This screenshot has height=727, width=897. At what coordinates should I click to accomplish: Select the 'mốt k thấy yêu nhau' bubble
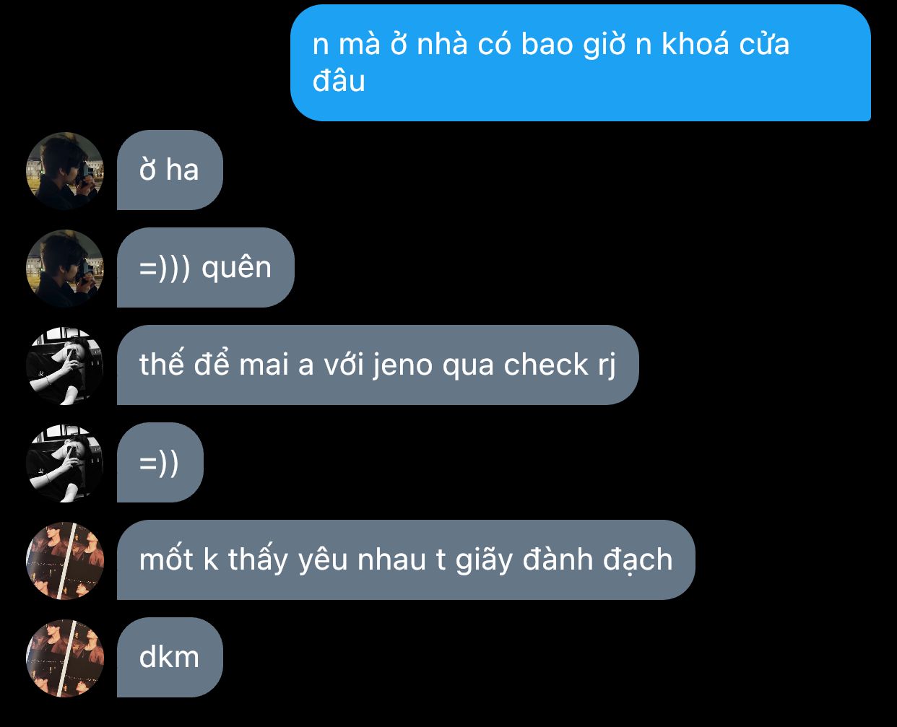click(x=406, y=560)
